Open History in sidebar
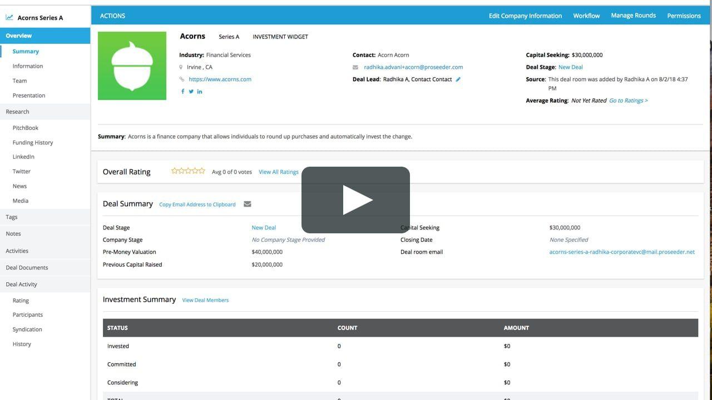The width and height of the screenshot is (712, 400). tap(22, 344)
